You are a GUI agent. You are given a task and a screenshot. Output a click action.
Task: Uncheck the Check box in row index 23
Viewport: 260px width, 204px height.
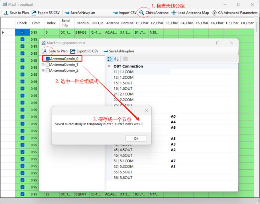pyautogui.click(x=23, y=194)
